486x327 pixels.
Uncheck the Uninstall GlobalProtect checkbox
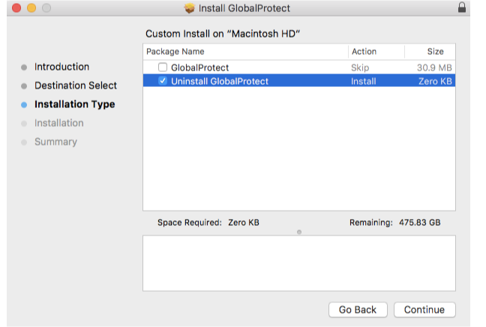pyautogui.click(x=163, y=81)
